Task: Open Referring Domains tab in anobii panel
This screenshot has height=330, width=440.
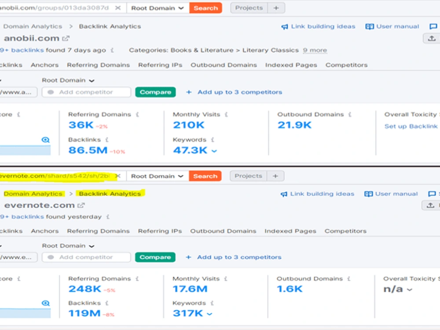Action: tap(98, 65)
